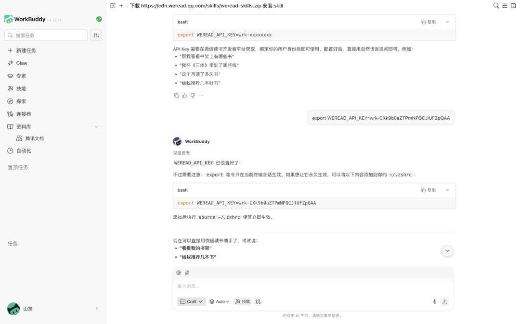Open task filter settings beside search box
This screenshot has width=520, height=324.
[96, 36]
